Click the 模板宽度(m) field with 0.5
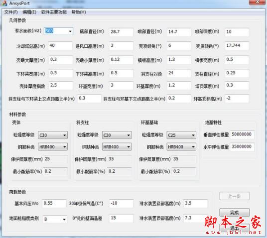Screen dimensions: 267x238 pos(237,60)
